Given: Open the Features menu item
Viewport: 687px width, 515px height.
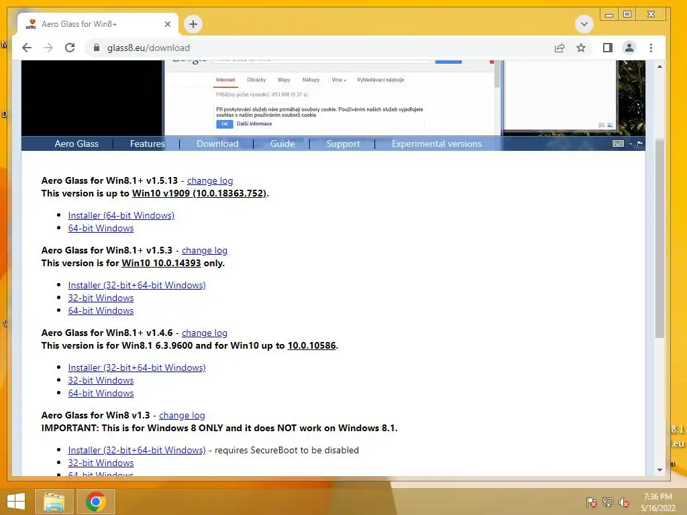Looking at the screenshot, I should click(147, 144).
